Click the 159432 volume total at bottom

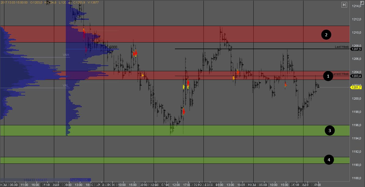coord(30,180)
